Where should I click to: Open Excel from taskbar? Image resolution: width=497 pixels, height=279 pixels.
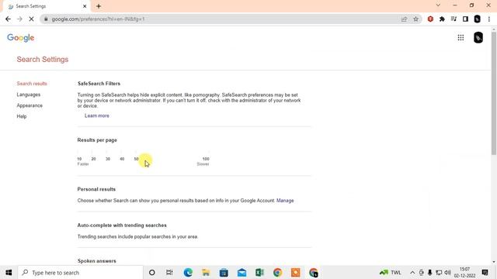pyautogui.click(x=259, y=272)
